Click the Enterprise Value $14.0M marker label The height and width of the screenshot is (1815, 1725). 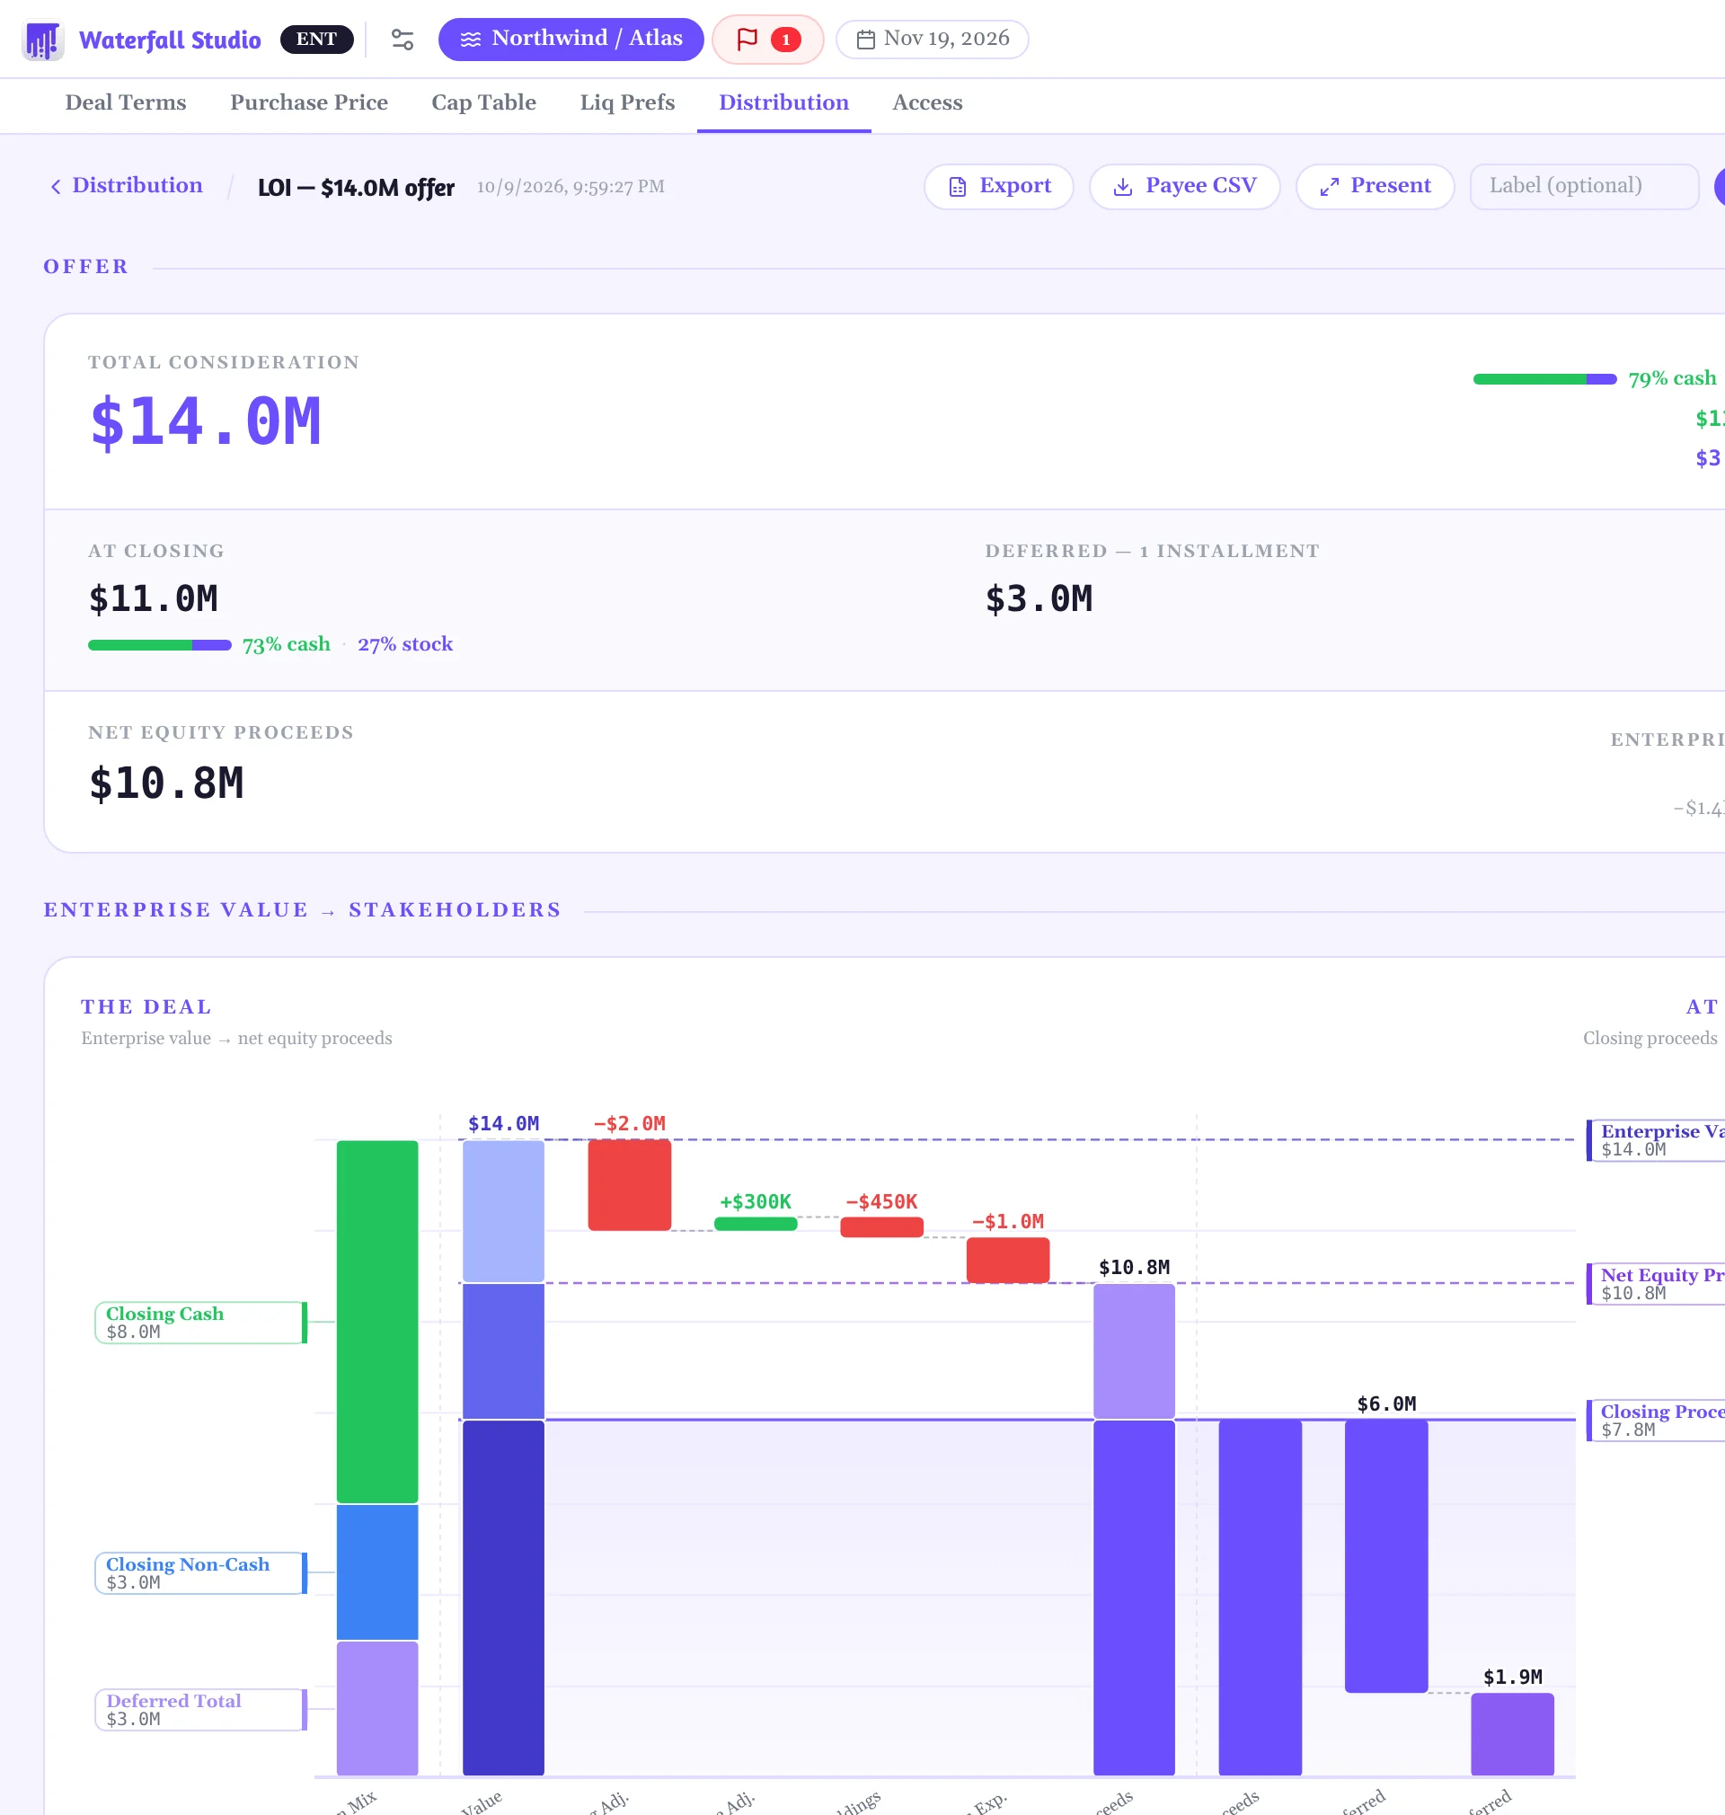[x=1655, y=1140]
